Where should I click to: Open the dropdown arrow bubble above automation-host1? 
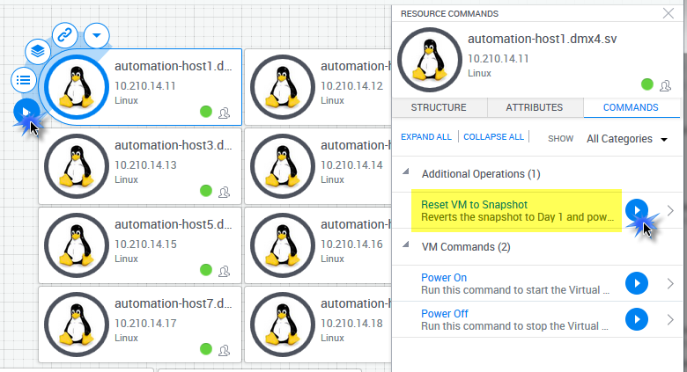coord(97,35)
